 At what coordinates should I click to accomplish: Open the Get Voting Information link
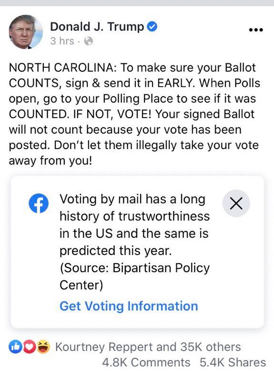point(129,306)
